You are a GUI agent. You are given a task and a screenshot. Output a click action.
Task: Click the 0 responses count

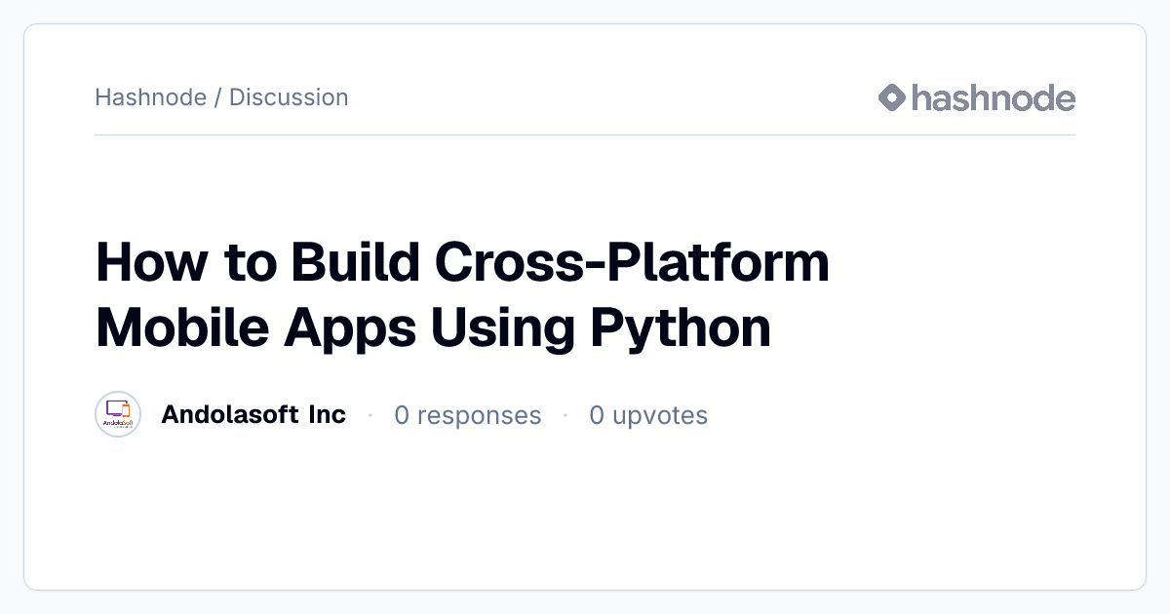tap(467, 415)
